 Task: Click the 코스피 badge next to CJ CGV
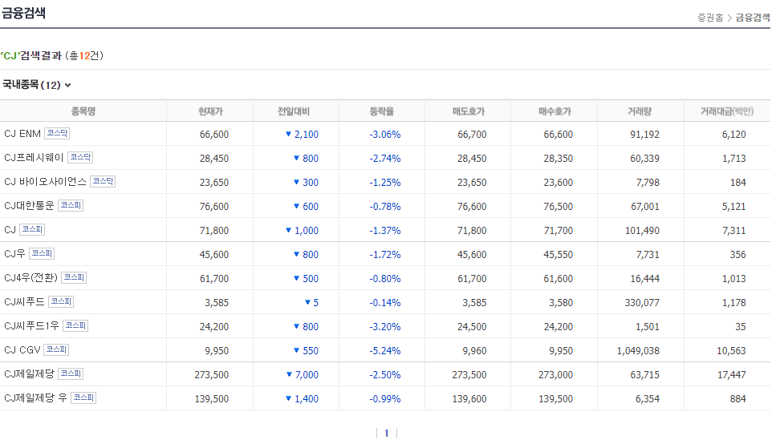(56, 349)
